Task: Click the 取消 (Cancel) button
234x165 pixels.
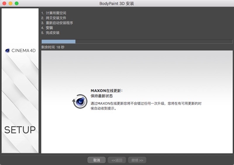Action: point(97,160)
